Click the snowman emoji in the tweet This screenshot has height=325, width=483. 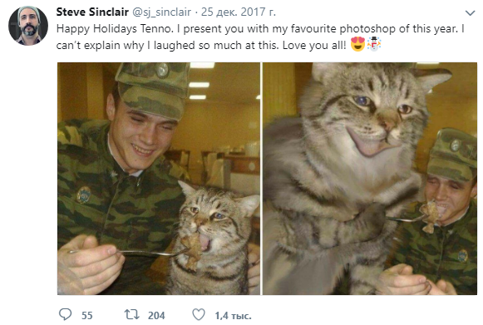pyautogui.click(x=374, y=44)
